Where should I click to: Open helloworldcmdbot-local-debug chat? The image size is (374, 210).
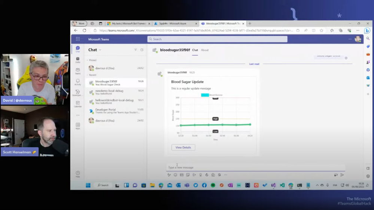coord(116,101)
